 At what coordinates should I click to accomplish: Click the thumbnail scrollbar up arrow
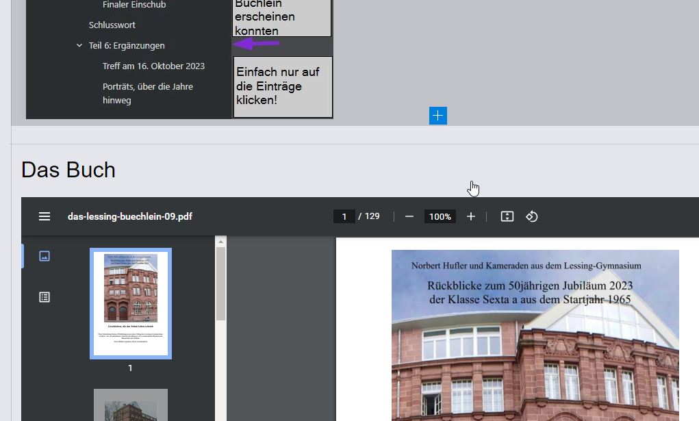tap(220, 241)
